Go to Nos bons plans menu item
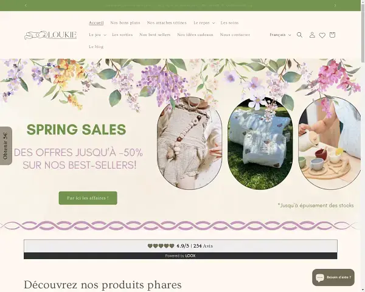Viewport: 365px width, 292px height. point(125,23)
